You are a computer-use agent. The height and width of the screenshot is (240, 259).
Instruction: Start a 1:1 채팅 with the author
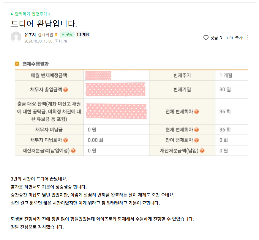coord(83,34)
